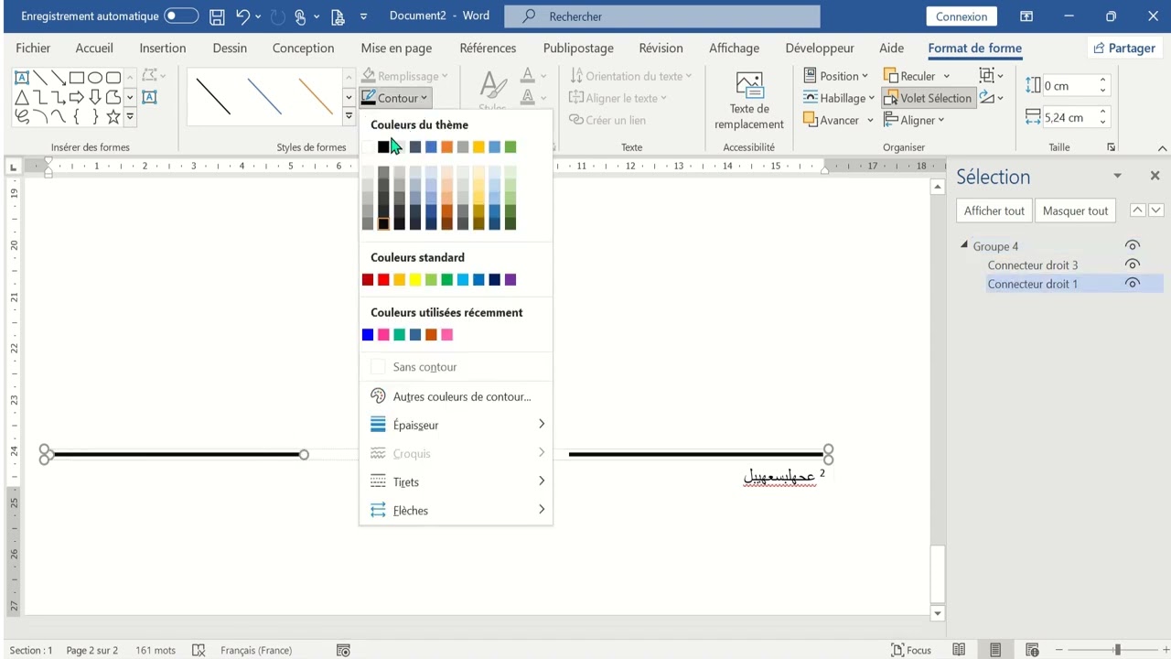
Task: Expand the shapes gallery more button
Action: pos(130,116)
